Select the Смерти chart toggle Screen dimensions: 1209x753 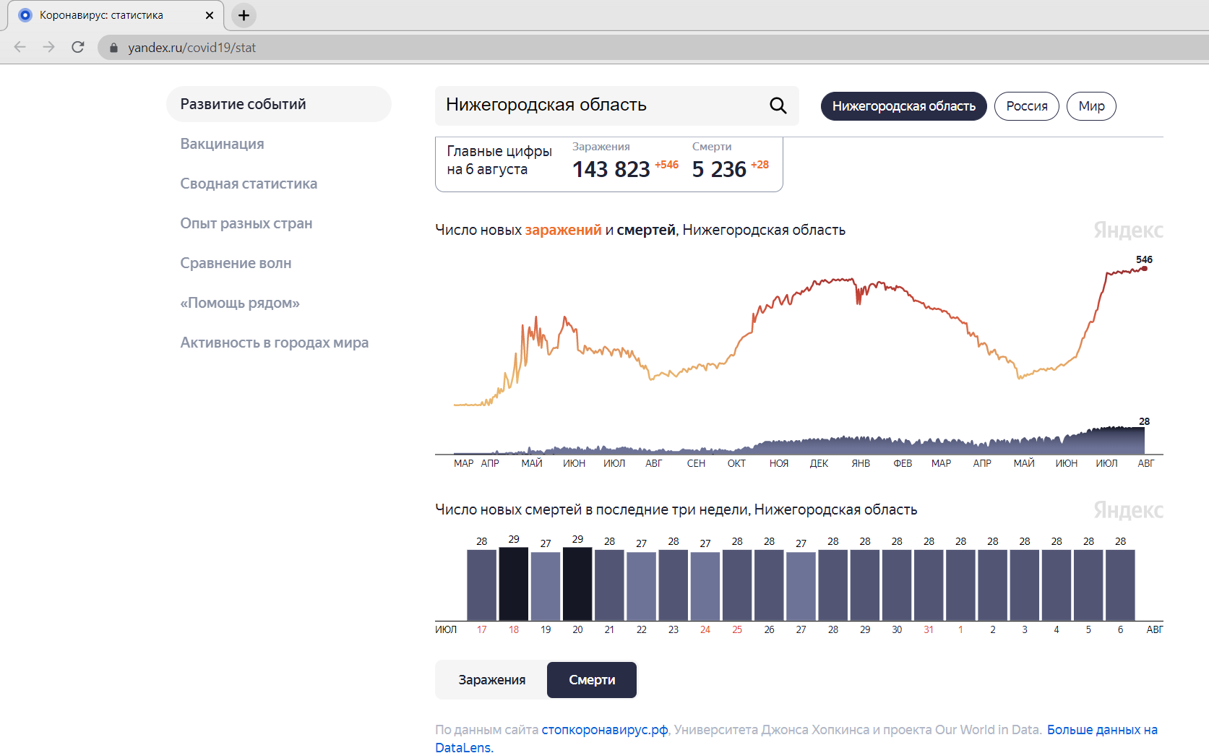tap(592, 680)
